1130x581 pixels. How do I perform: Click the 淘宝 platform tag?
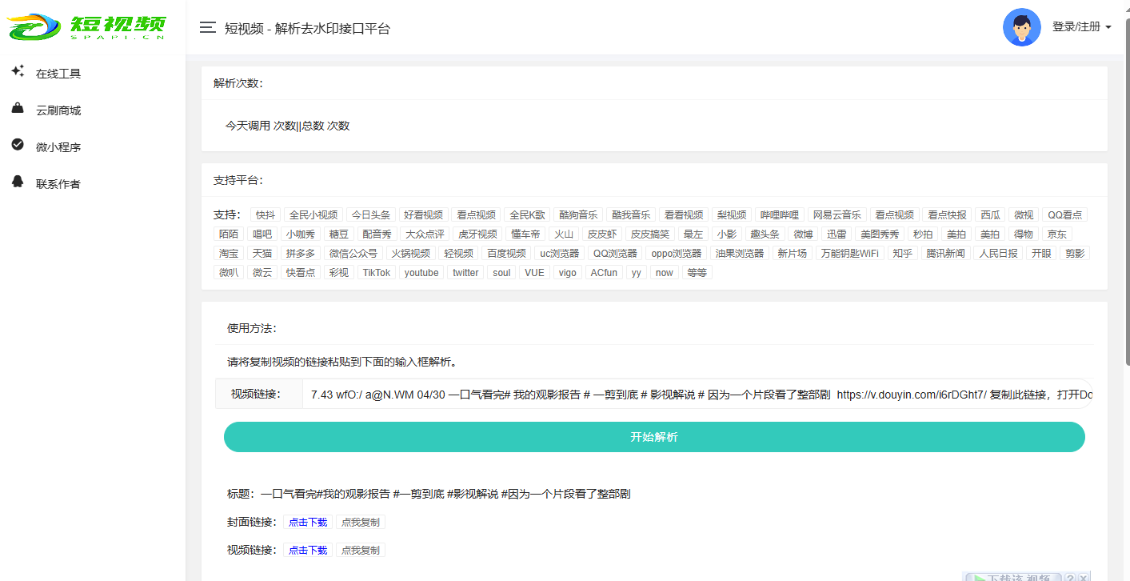click(229, 254)
